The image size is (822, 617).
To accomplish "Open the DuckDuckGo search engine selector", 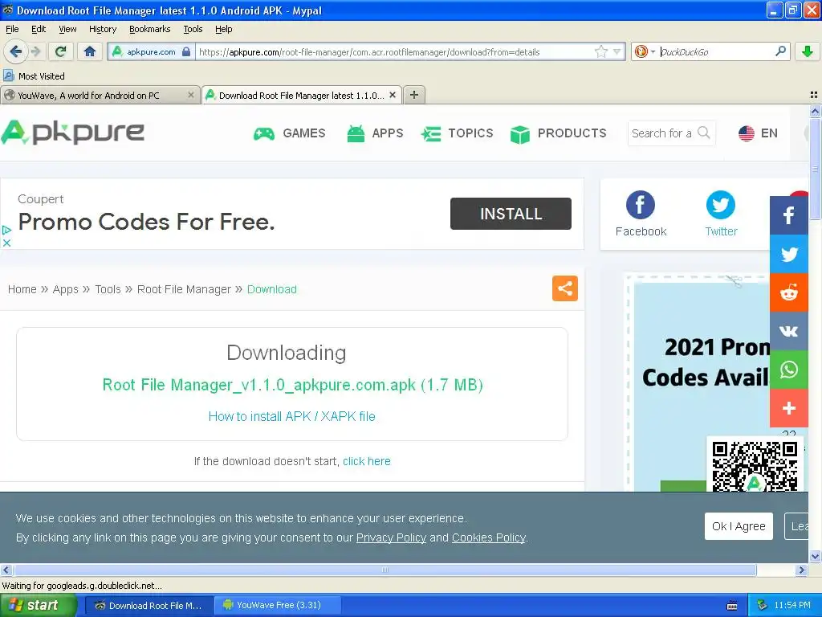I will point(645,51).
